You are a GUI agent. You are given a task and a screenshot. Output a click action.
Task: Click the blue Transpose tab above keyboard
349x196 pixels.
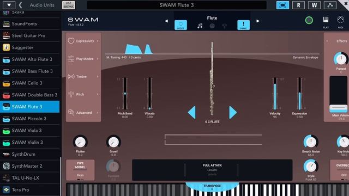[212, 187]
